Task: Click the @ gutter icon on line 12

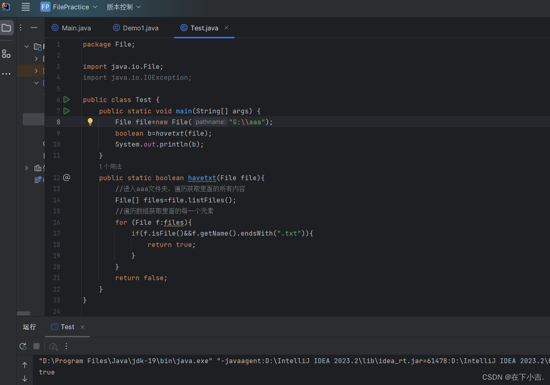Action: coord(67,177)
